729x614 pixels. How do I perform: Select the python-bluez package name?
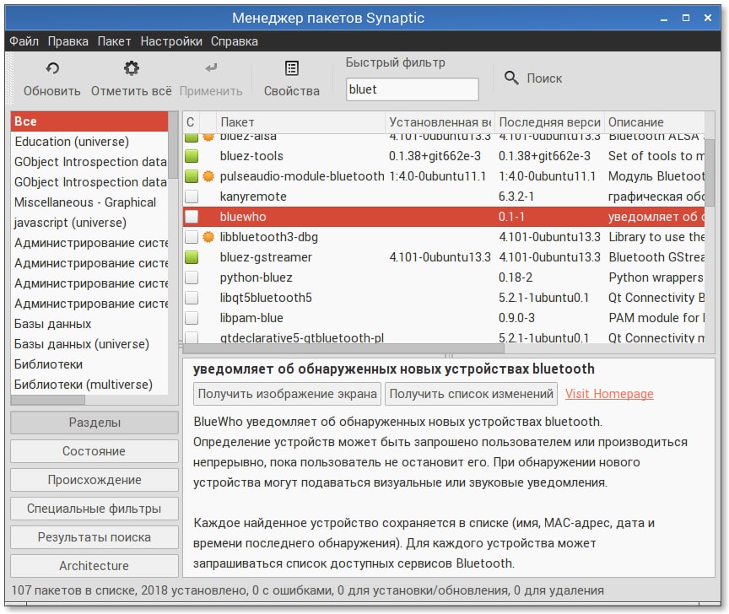tap(256, 277)
